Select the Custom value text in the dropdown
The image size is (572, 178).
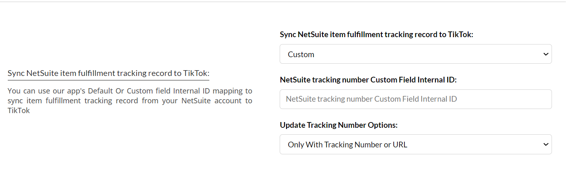click(301, 54)
